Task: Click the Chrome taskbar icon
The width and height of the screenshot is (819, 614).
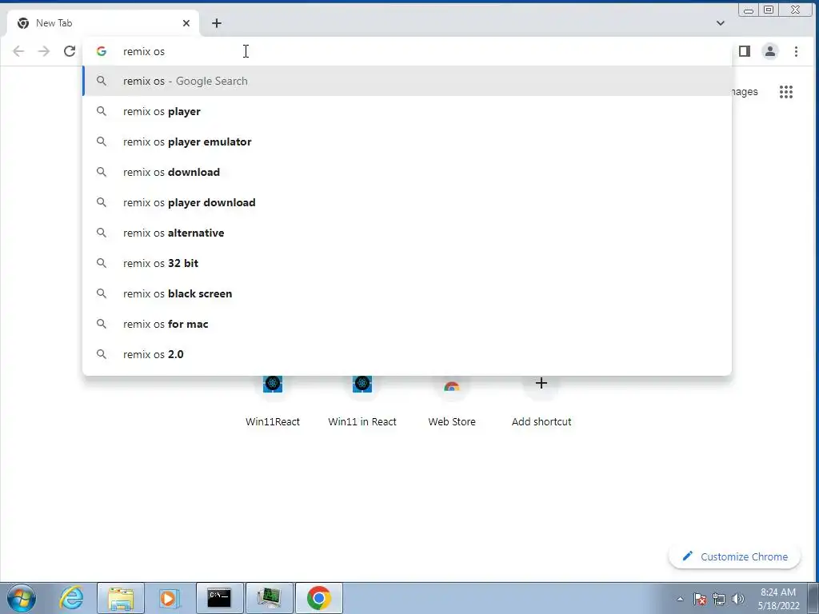Action: (x=318, y=598)
